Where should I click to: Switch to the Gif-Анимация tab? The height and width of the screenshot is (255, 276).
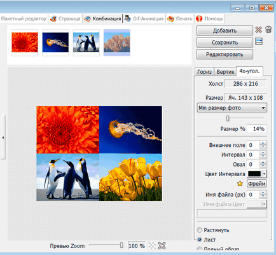[144, 18]
